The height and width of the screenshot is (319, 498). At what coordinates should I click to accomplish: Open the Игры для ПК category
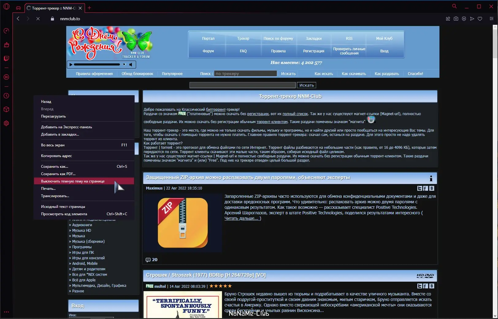(83, 253)
